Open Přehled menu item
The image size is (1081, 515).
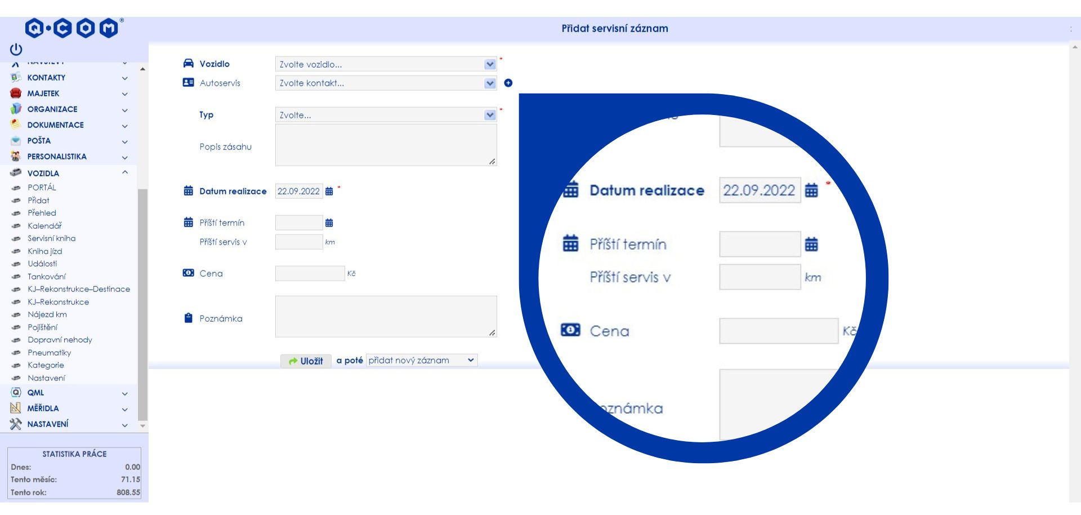[x=42, y=213]
